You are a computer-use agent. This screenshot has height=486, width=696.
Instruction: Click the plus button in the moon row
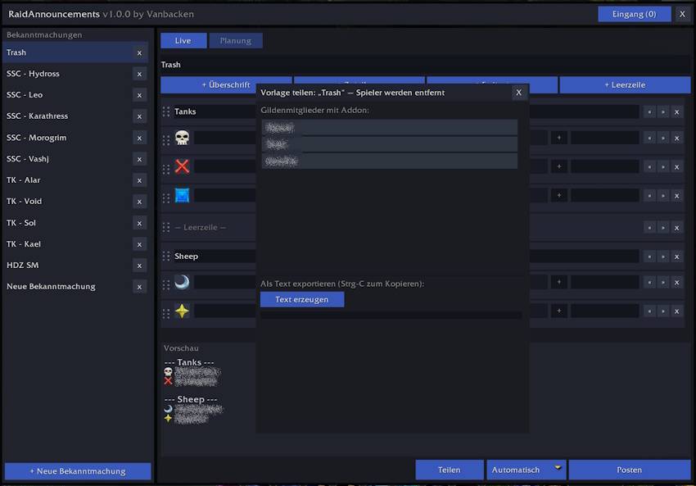558,282
